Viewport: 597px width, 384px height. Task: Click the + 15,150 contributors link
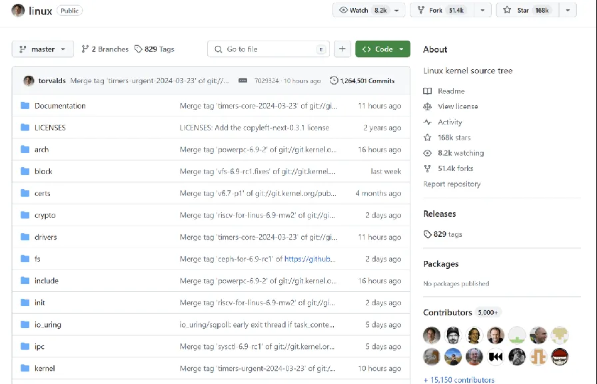tap(459, 380)
